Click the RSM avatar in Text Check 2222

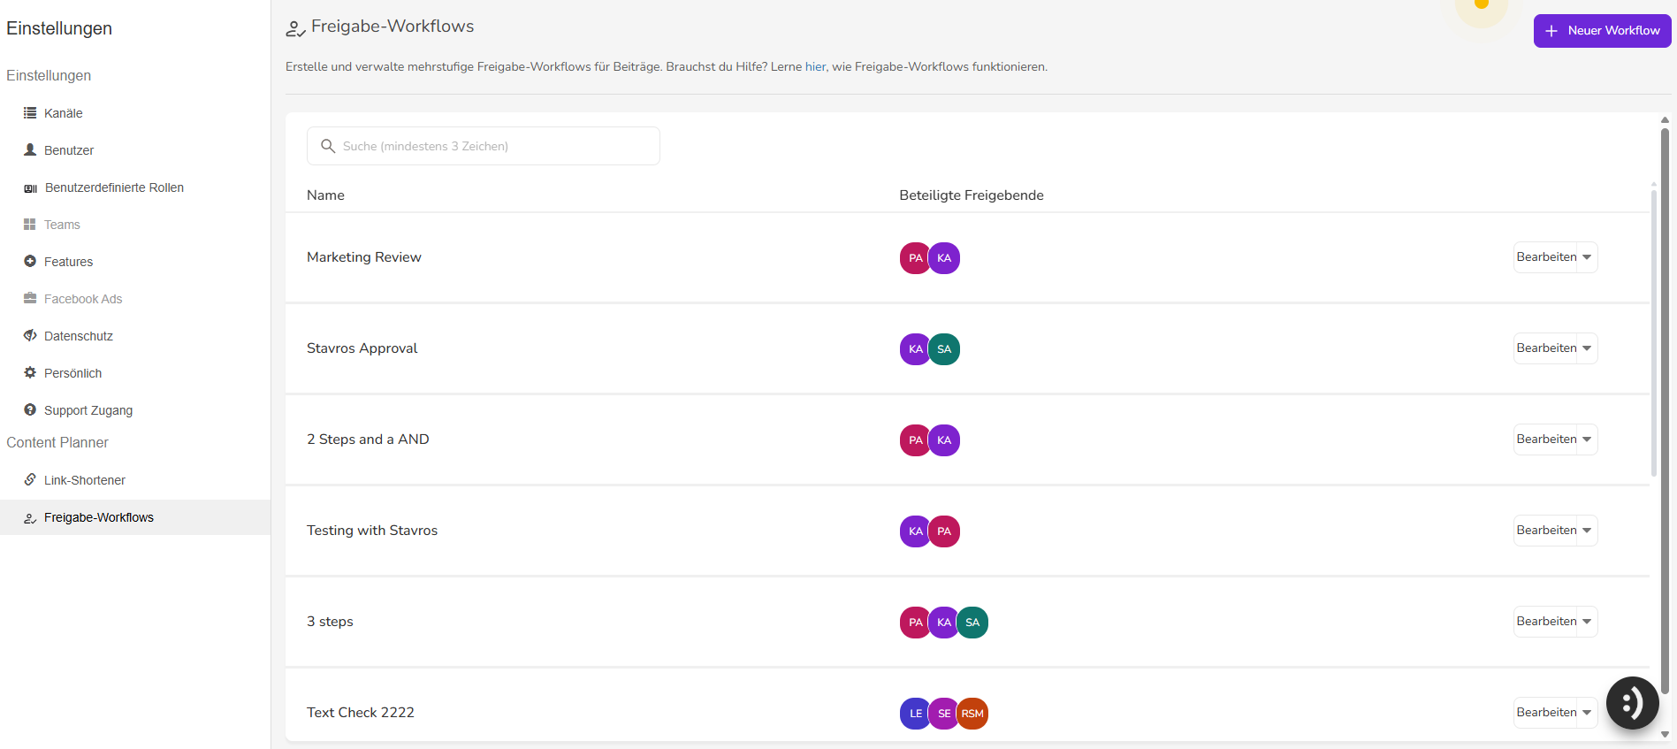click(972, 714)
